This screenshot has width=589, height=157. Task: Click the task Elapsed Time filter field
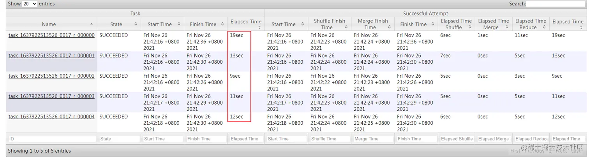(246, 139)
